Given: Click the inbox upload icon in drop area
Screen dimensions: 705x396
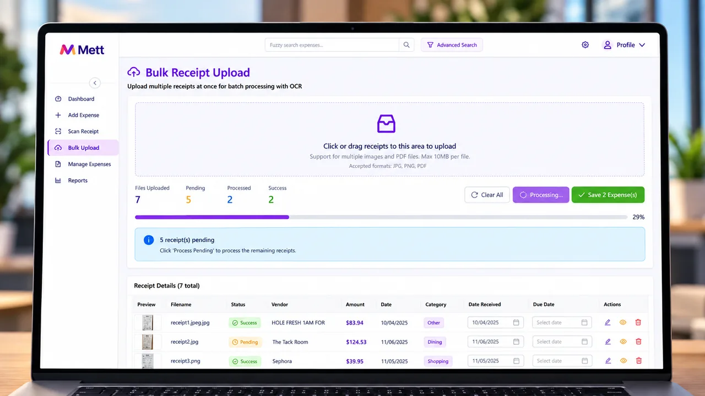Looking at the screenshot, I should pyautogui.click(x=386, y=124).
